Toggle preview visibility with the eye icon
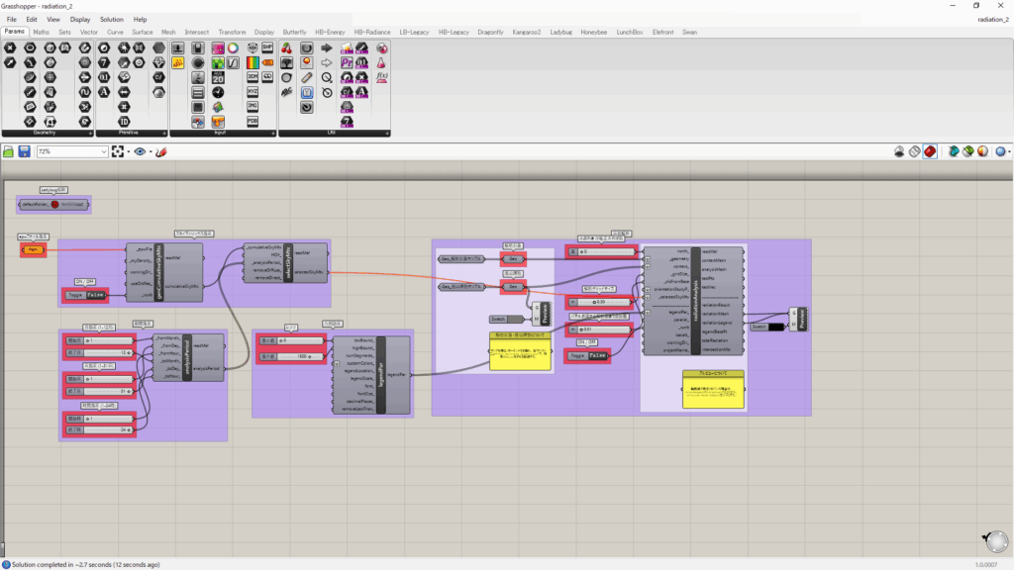1014x570 pixels. click(x=140, y=151)
